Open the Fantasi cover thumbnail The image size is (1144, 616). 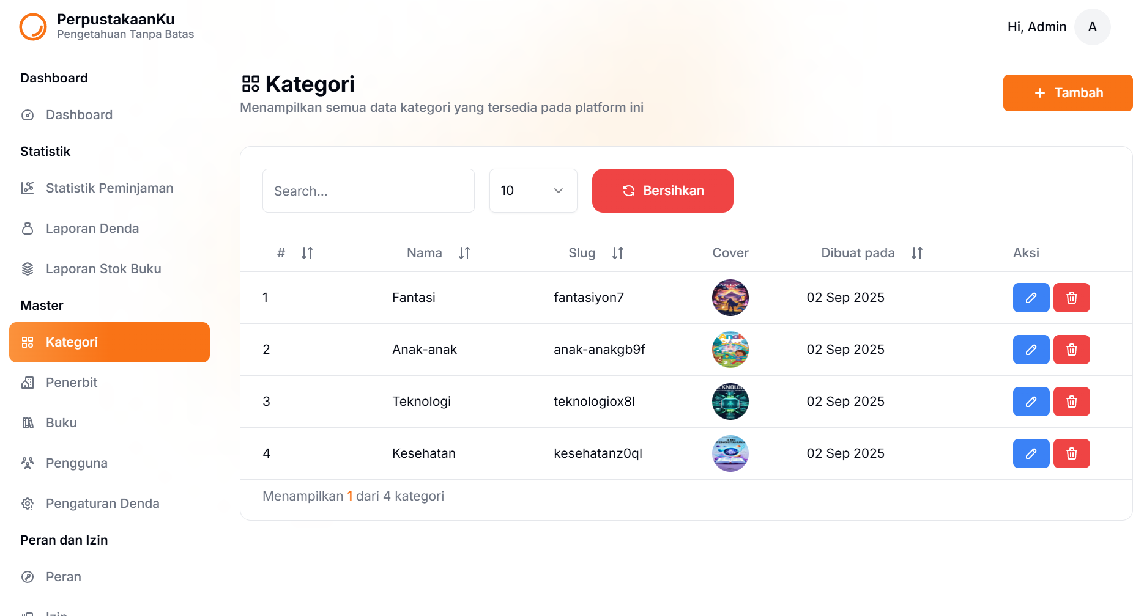[x=730, y=298]
